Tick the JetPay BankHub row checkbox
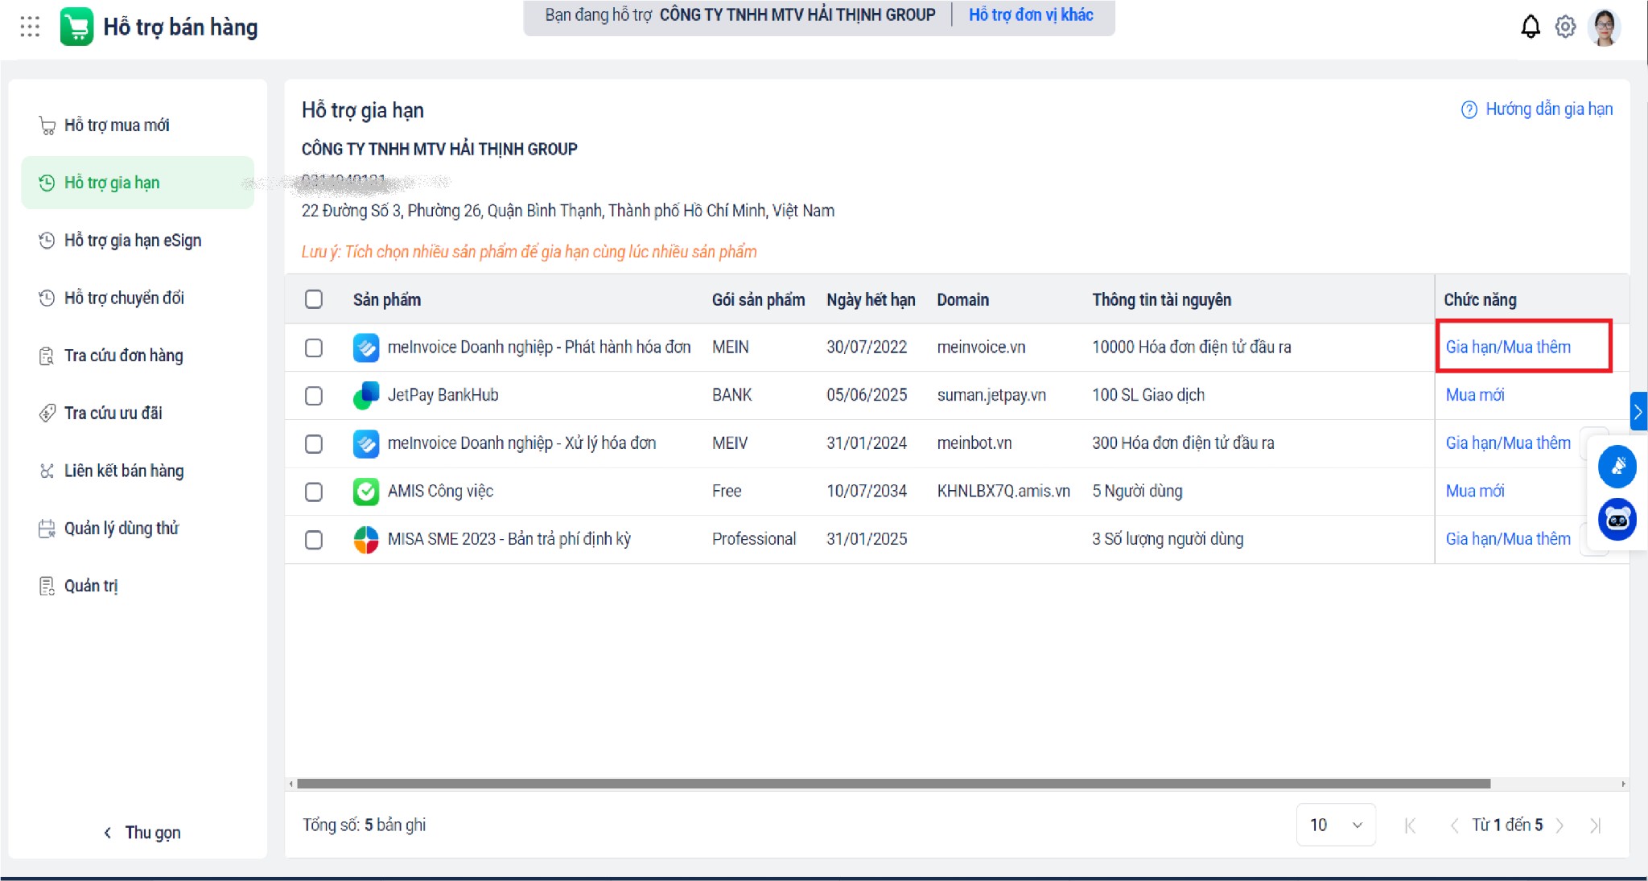The width and height of the screenshot is (1648, 881). tap(314, 396)
